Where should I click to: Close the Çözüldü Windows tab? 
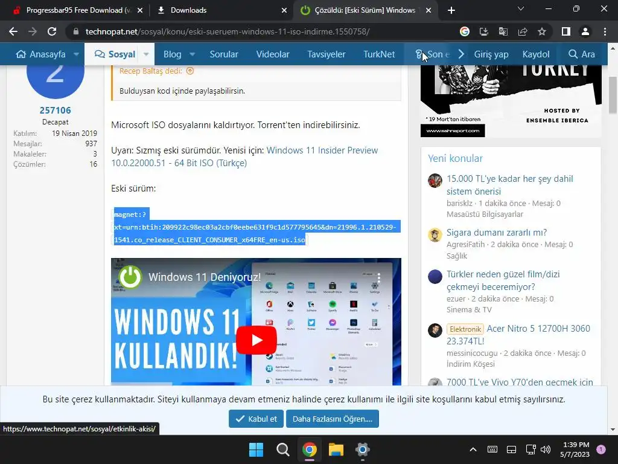428,10
